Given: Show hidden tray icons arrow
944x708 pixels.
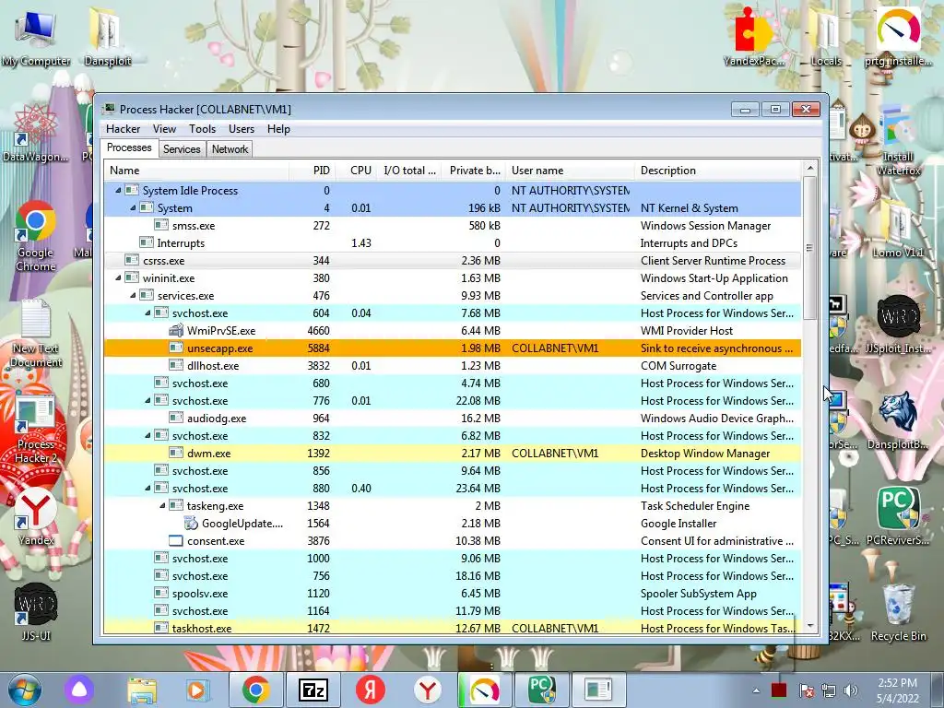Looking at the screenshot, I should [x=756, y=690].
